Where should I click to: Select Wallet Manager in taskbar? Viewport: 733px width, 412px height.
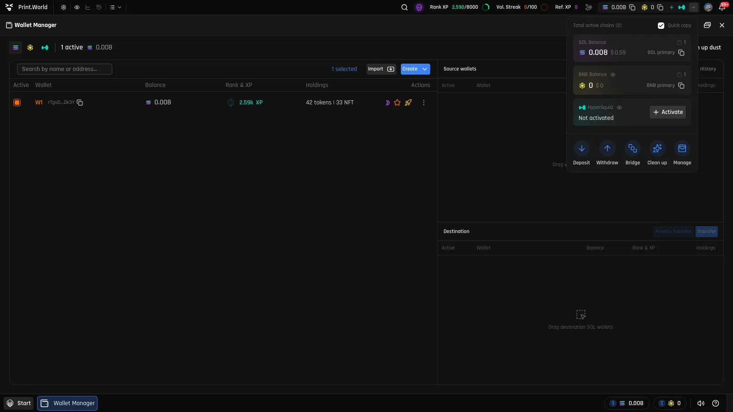[67, 403]
